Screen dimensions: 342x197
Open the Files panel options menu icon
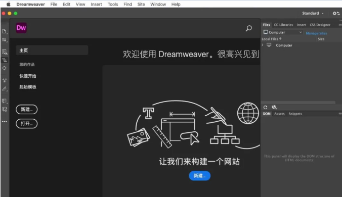(x=340, y=25)
